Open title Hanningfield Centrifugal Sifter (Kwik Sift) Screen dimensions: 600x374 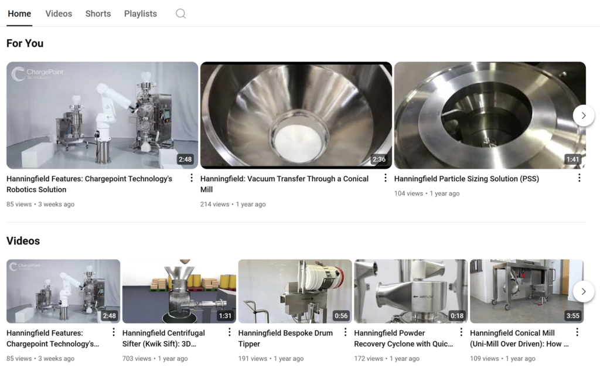click(164, 338)
